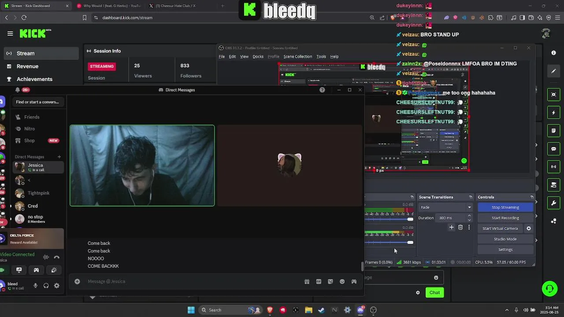Click Start Virtual Camera in OBS

click(500, 229)
